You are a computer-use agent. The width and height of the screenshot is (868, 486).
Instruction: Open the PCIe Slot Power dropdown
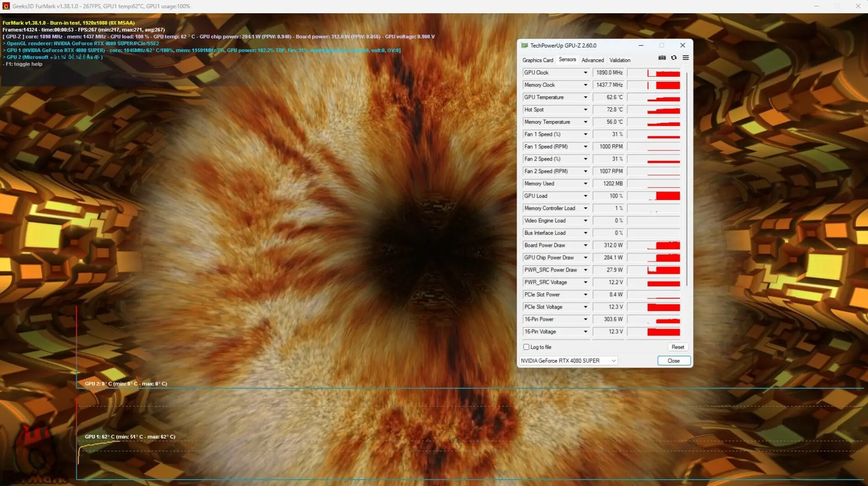tap(585, 295)
